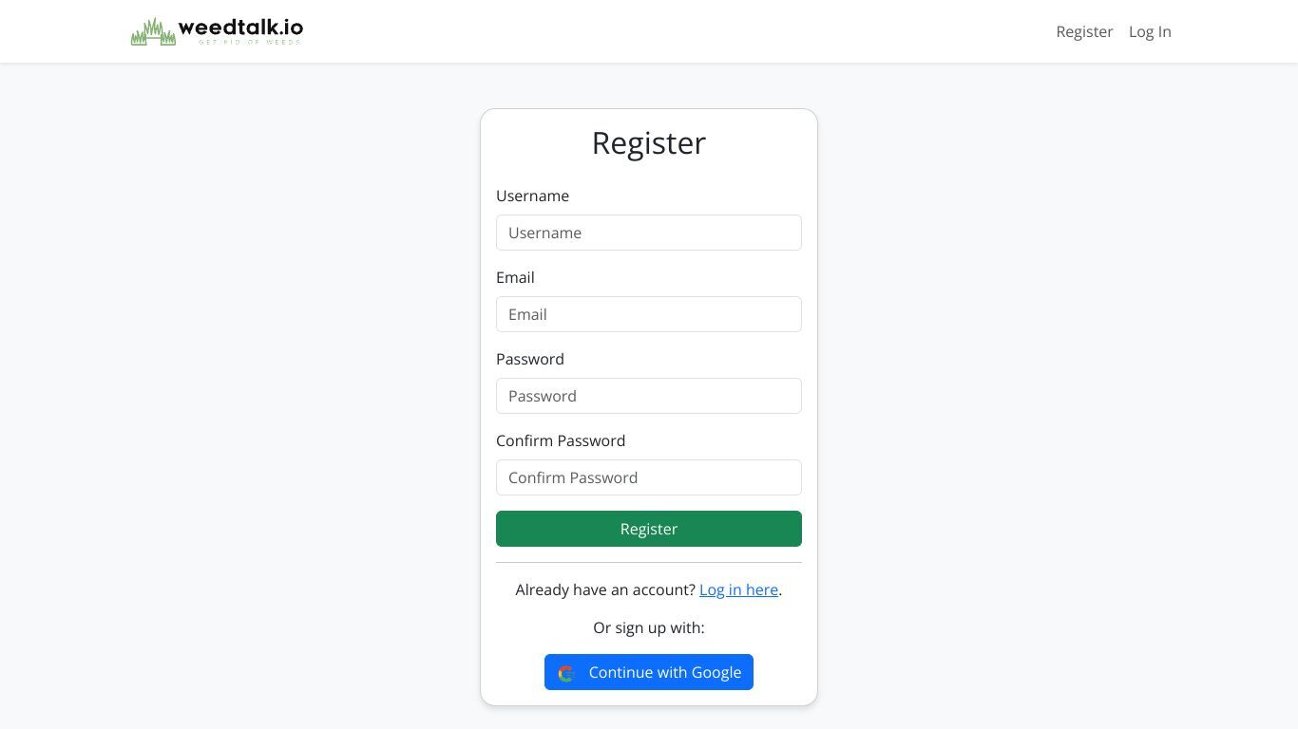The height and width of the screenshot is (729, 1298).
Task: Click the Password label above the field
Action: 530,359
